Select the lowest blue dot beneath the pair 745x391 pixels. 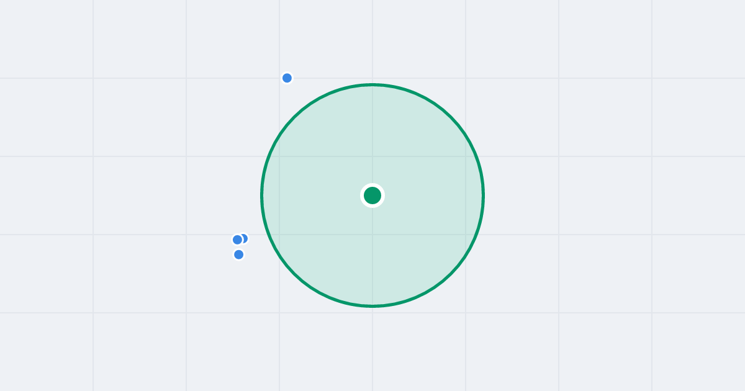point(238,254)
